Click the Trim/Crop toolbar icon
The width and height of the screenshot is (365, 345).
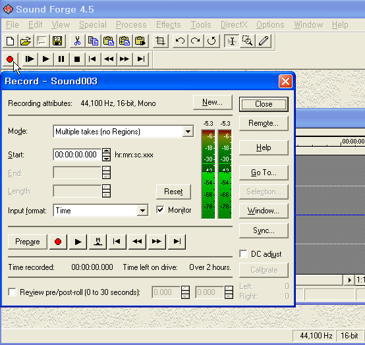[160, 41]
